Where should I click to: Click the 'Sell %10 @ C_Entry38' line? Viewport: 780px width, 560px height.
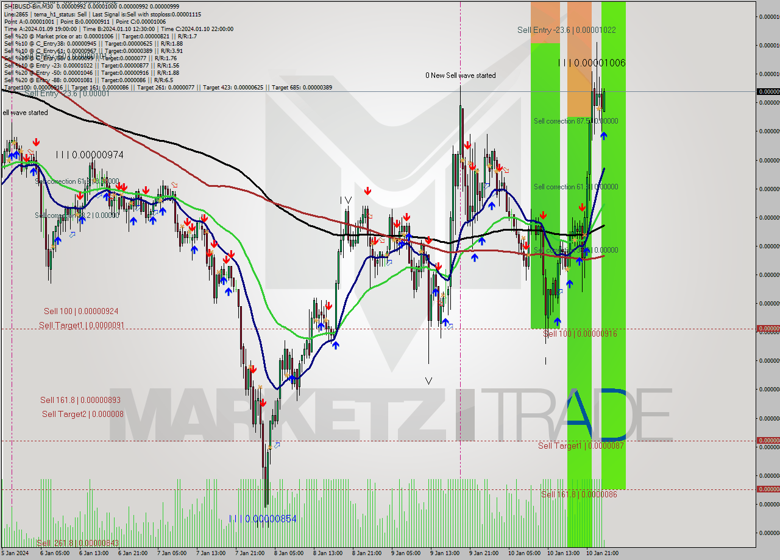pyautogui.click(x=93, y=43)
